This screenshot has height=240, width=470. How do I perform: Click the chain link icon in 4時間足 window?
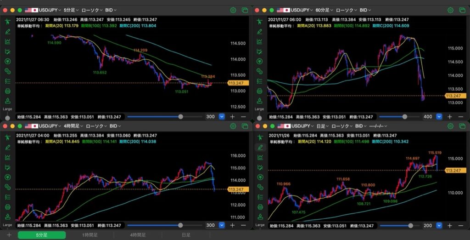(x=7, y=187)
